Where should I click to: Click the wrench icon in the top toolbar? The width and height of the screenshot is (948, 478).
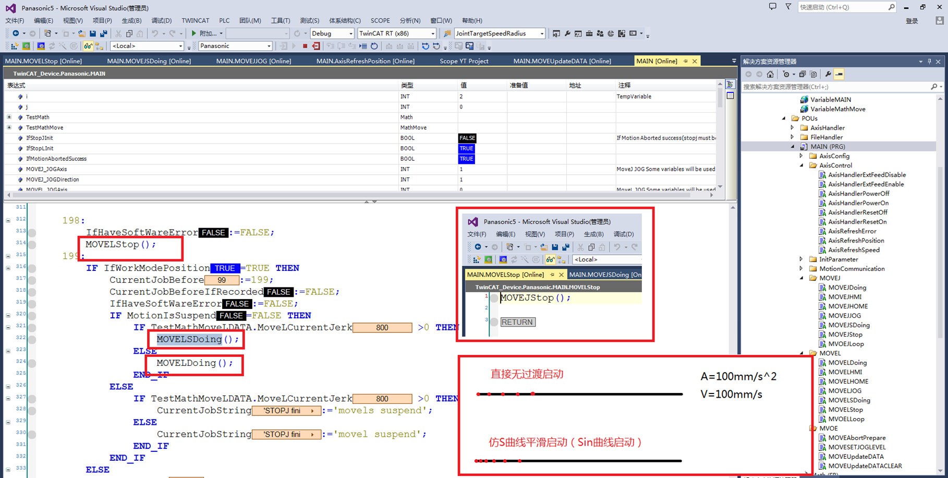tap(567, 33)
